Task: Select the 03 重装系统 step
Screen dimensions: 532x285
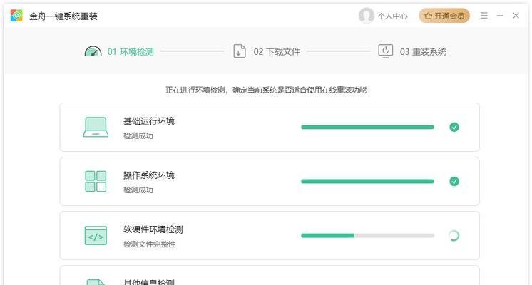Action: (x=423, y=52)
